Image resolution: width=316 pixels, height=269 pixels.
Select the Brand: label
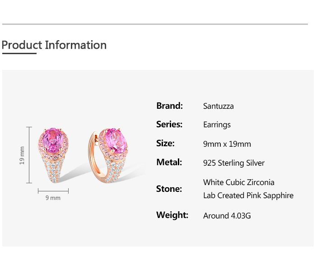[169, 106]
